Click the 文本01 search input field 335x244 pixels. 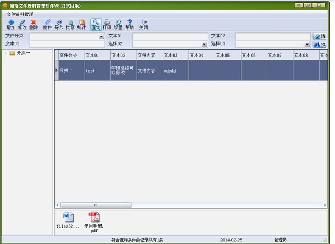coord(171,36)
